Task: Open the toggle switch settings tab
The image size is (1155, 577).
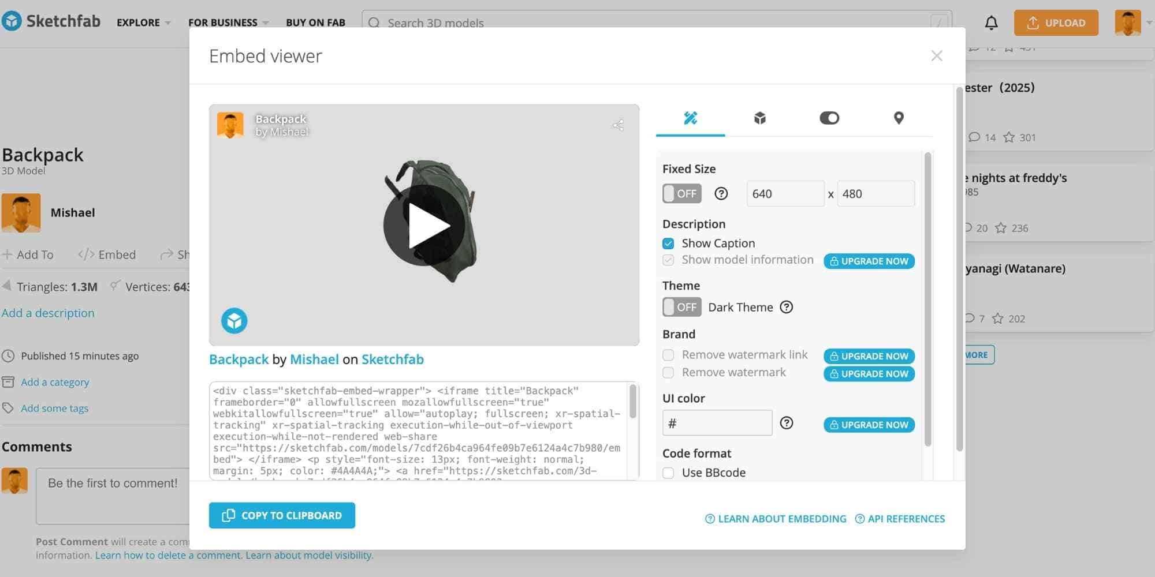Action: (829, 118)
